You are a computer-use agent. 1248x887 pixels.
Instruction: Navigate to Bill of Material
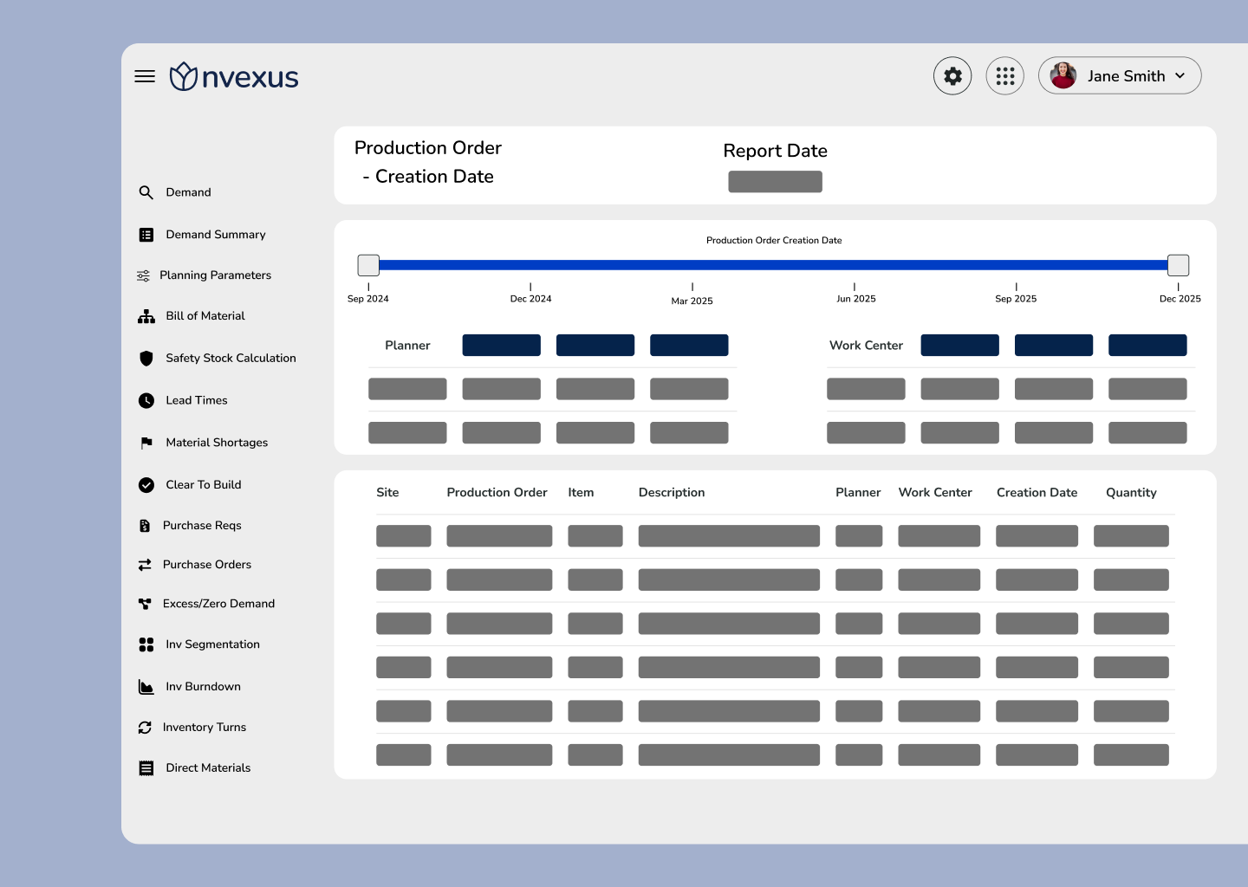coord(205,316)
